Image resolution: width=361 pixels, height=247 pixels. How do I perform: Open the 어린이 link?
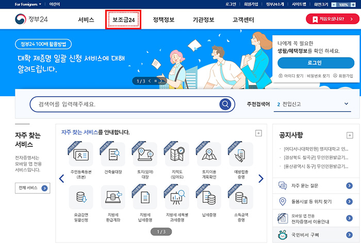click(55, 4)
